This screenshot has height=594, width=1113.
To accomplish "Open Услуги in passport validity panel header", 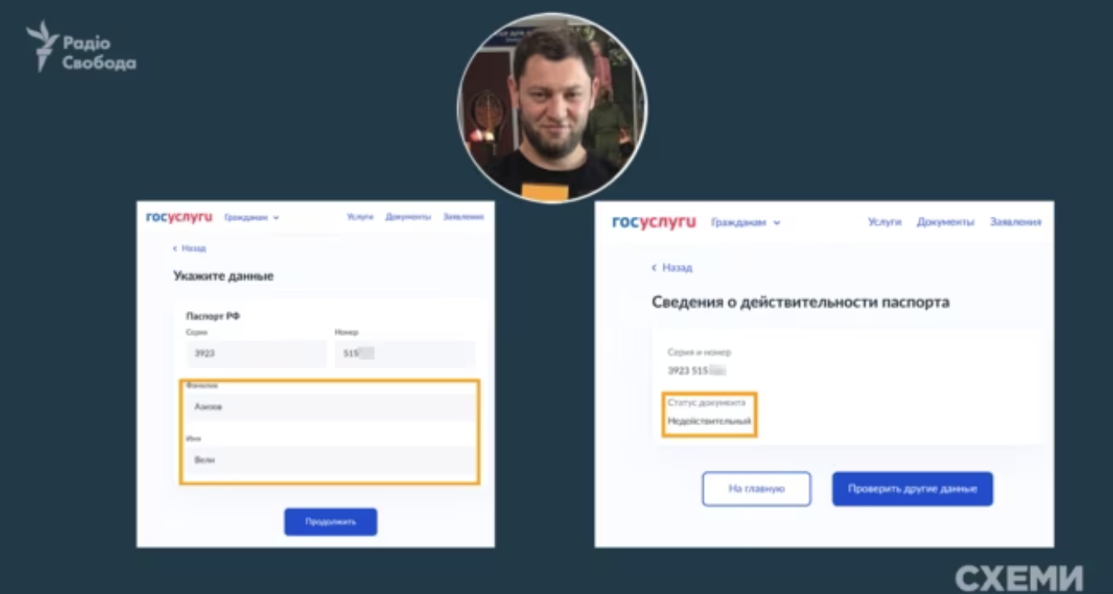I will pyautogui.click(x=884, y=222).
